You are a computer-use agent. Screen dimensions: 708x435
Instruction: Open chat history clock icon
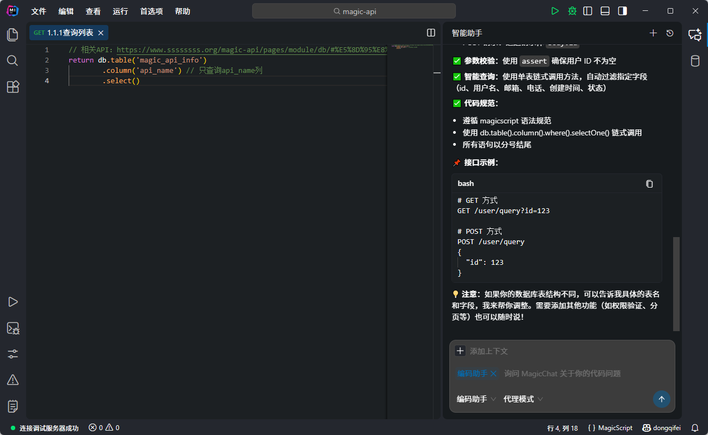[x=670, y=33]
